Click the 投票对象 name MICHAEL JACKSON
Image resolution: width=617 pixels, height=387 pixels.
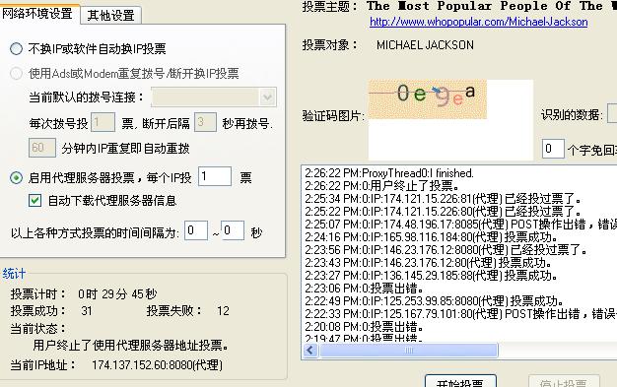[x=425, y=45]
